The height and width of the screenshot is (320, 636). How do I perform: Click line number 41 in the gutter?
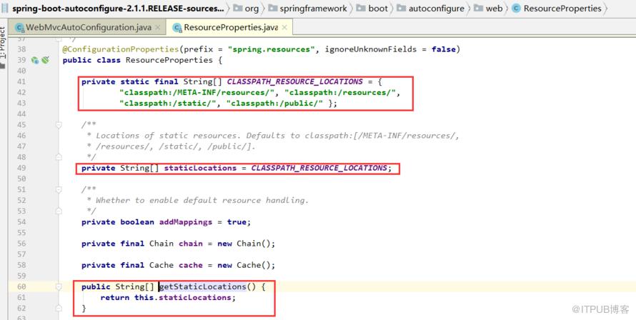(21, 81)
